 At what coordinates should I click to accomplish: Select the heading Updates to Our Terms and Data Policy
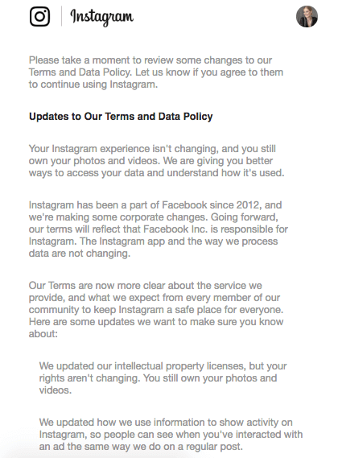[x=121, y=116]
